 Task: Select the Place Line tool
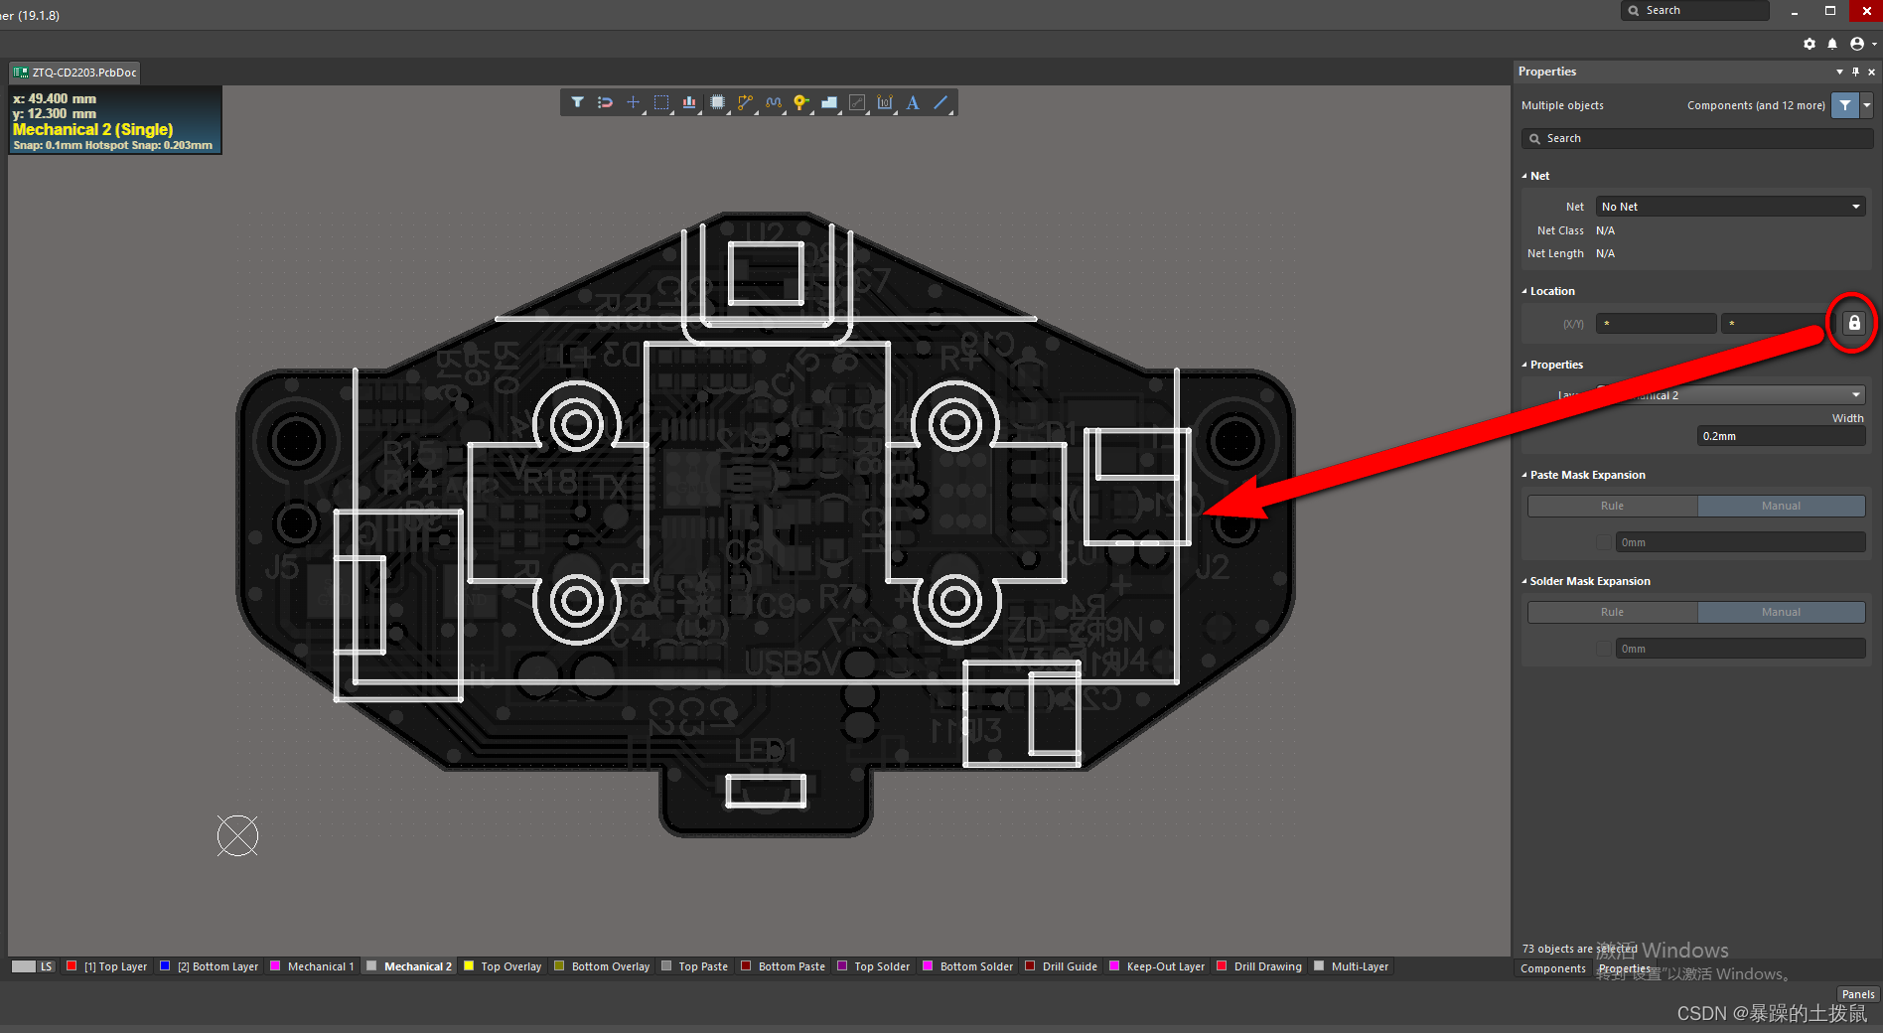click(941, 102)
